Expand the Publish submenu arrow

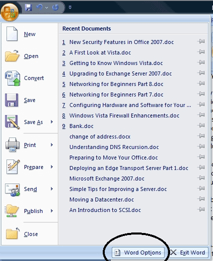click(x=52, y=211)
